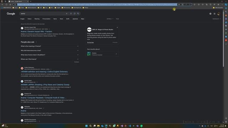Go back using browser back arrow
228x128 pixels.
[x=2, y=5]
